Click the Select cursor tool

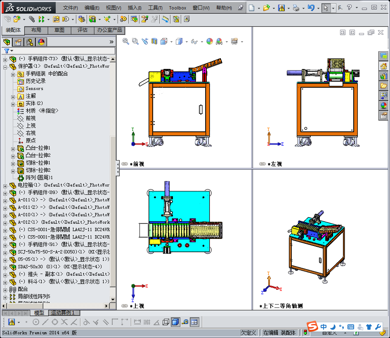(326, 8)
